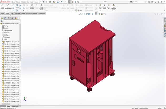
Task: Open the Dosya menu
Action: (14, 2)
